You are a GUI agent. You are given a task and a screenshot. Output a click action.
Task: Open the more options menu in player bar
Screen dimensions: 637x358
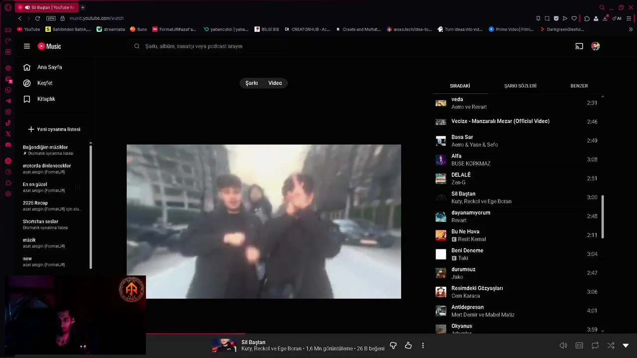click(423, 346)
